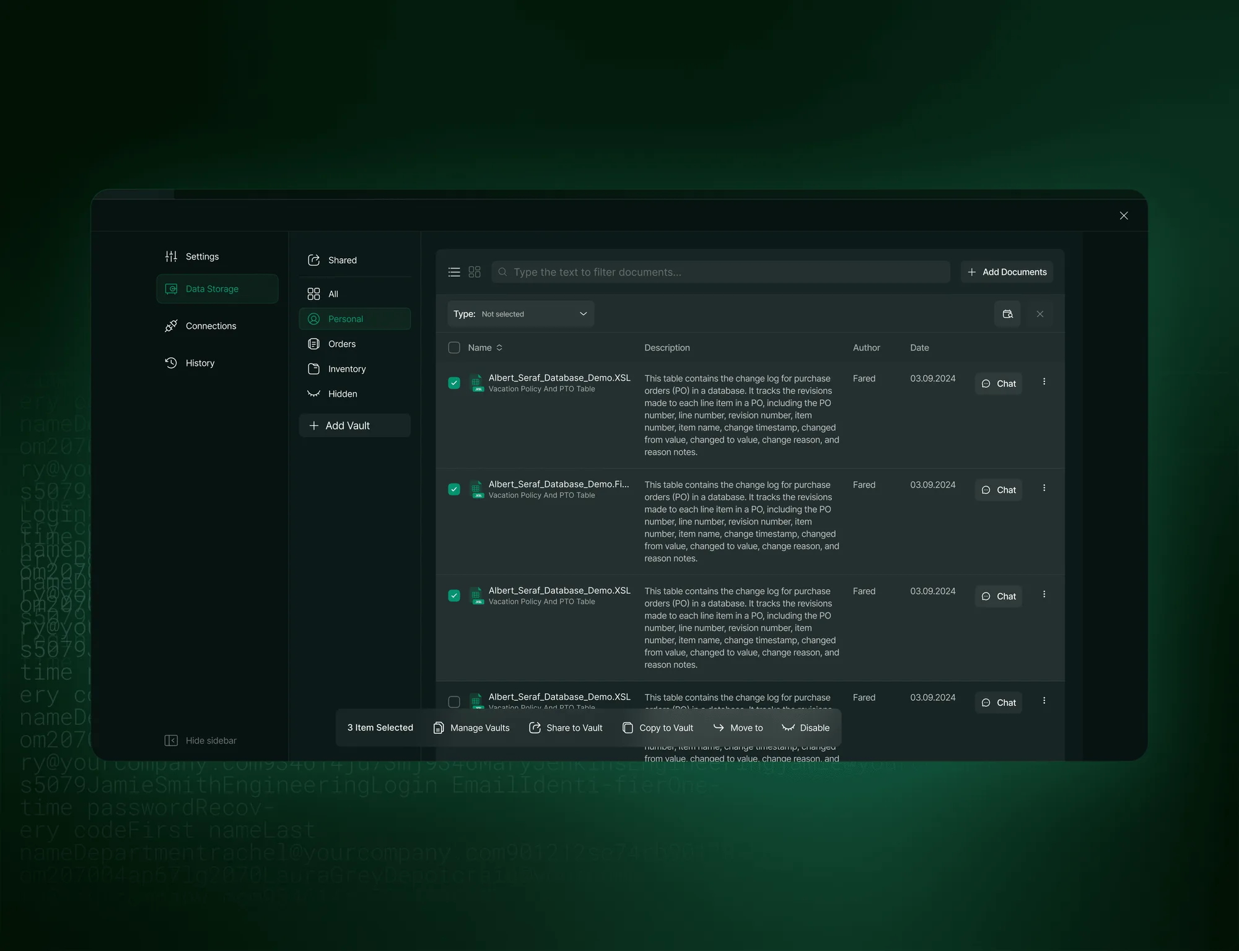Screen dimensions: 1239x951
Task: Open Chat for Albert_Seraf_Database_Demo.Fi... row
Action: (x=999, y=490)
